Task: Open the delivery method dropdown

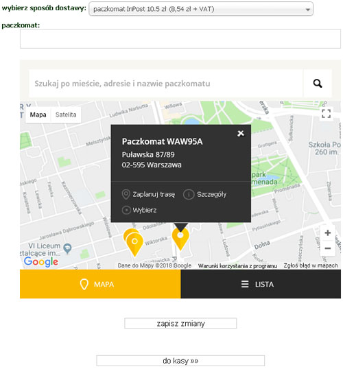Action: pos(201,9)
